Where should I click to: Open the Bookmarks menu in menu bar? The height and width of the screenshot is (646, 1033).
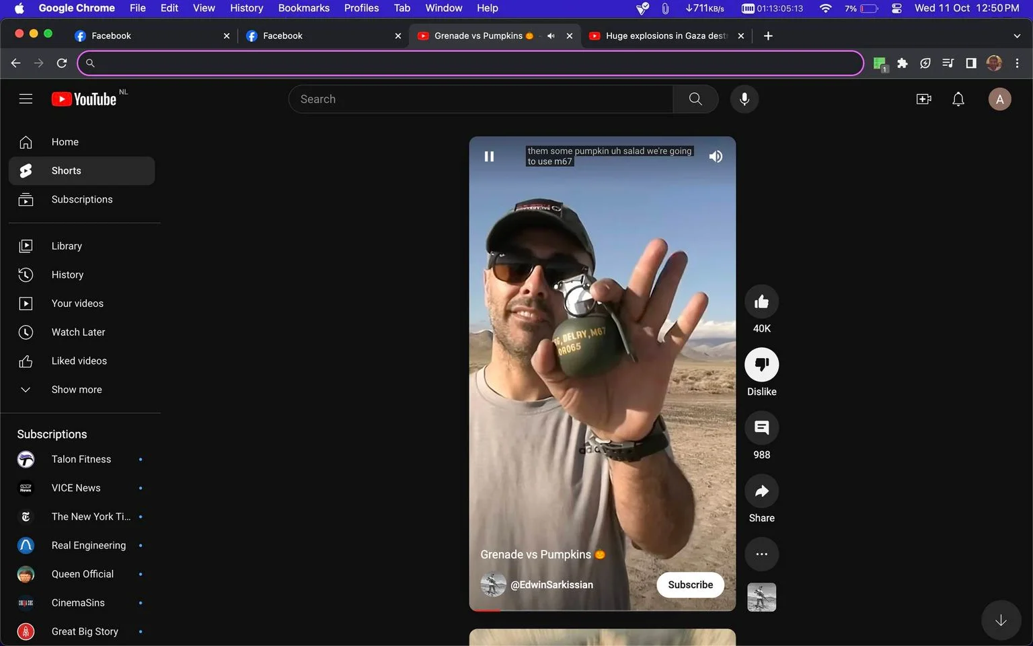coord(303,8)
